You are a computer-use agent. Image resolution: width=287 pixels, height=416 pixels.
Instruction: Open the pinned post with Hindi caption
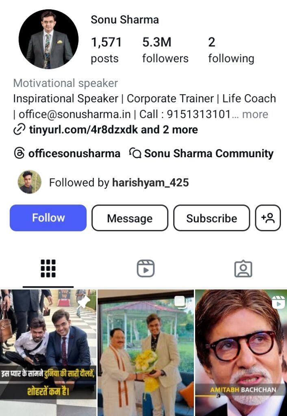(x=48, y=353)
